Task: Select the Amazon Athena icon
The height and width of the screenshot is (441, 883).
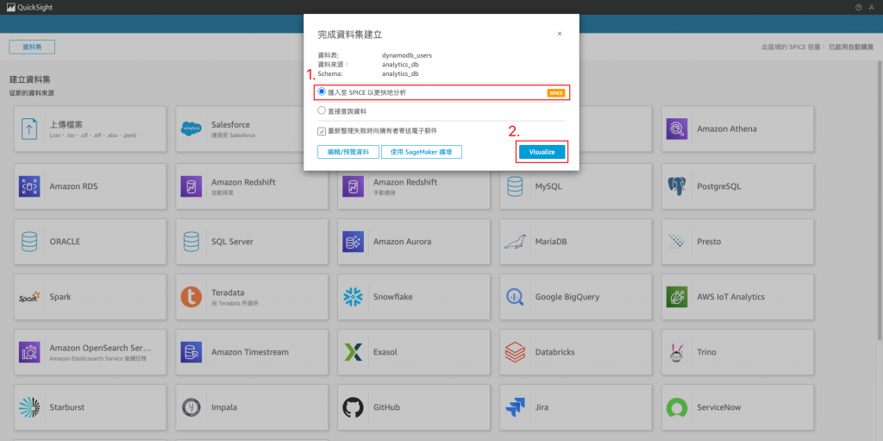Action: tap(677, 129)
